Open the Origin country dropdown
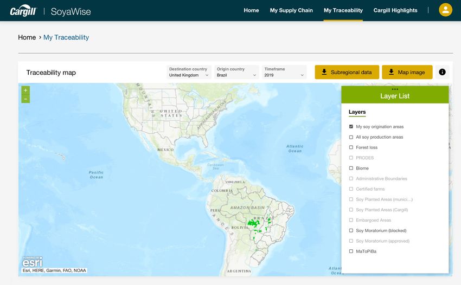The height and width of the screenshot is (285, 461). pyautogui.click(x=236, y=72)
